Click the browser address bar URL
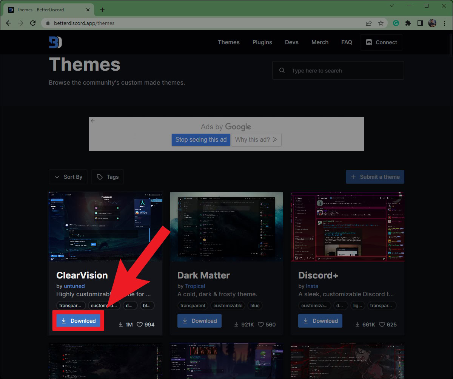453x379 pixels. click(84, 23)
